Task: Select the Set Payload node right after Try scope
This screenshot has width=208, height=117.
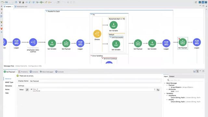Action: [x=138, y=43]
